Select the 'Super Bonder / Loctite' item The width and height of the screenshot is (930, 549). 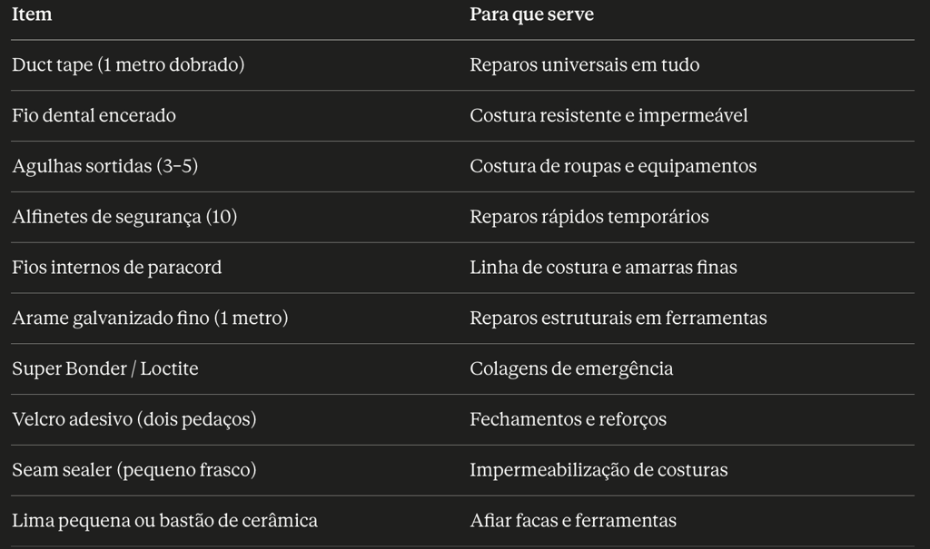tap(105, 368)
